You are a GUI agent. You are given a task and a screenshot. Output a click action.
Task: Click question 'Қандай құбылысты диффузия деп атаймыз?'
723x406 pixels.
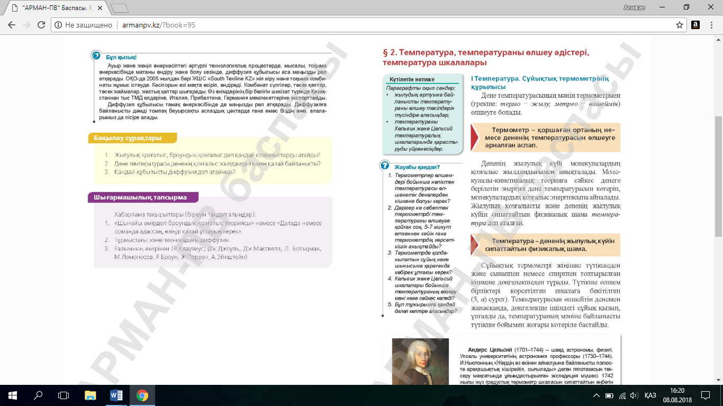175,172
